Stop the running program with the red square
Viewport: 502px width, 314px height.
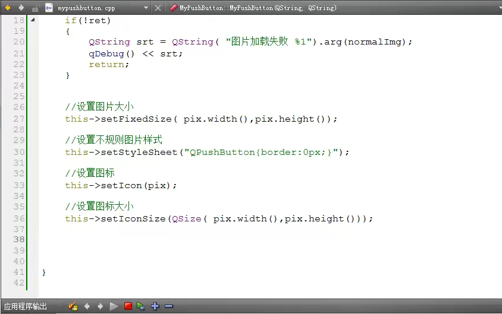click(128, 306)
